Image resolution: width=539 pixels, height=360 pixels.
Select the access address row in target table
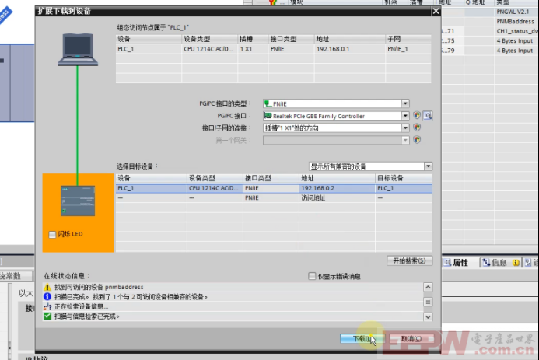click(x=274, y=197)
